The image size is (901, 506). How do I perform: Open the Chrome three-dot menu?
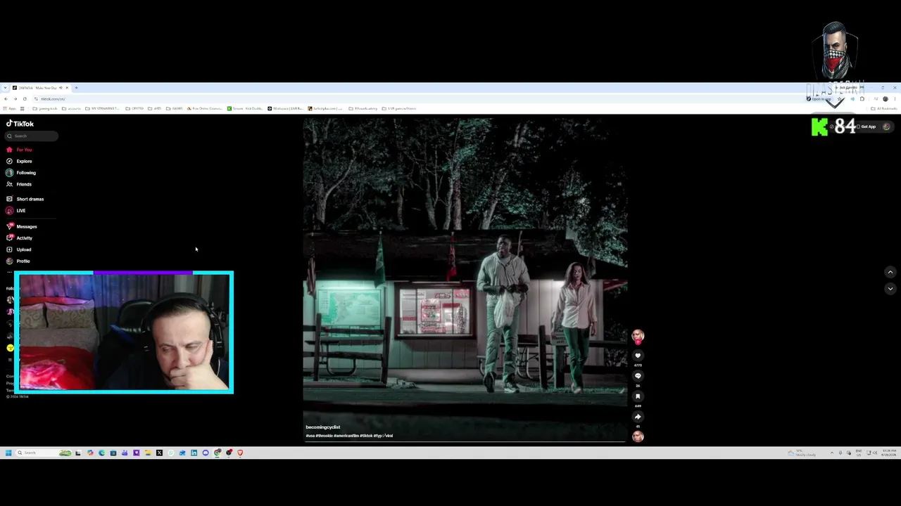point(895,99)
